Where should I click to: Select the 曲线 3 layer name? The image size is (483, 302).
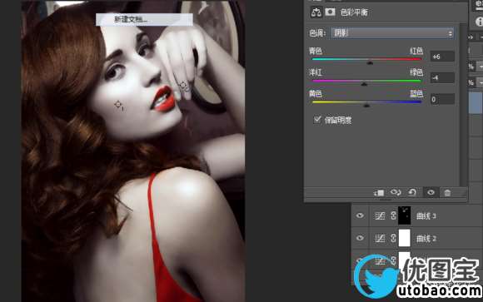click(426, 216)
